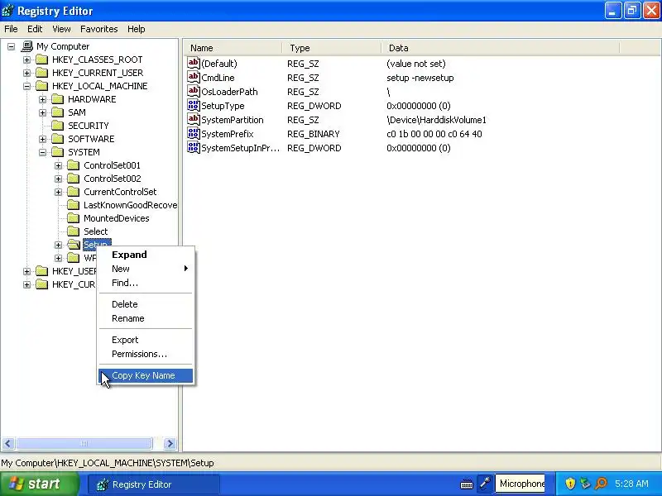The width and height of the screenshot is (662, 496).
Task: Click the magnifier tray icon
Action: (x=601, y=484)
